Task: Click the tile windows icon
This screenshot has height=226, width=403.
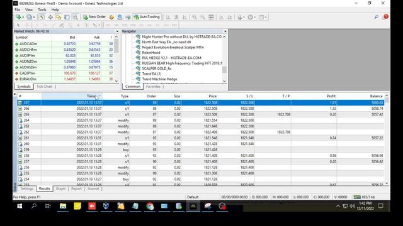Action: (211, 17)
